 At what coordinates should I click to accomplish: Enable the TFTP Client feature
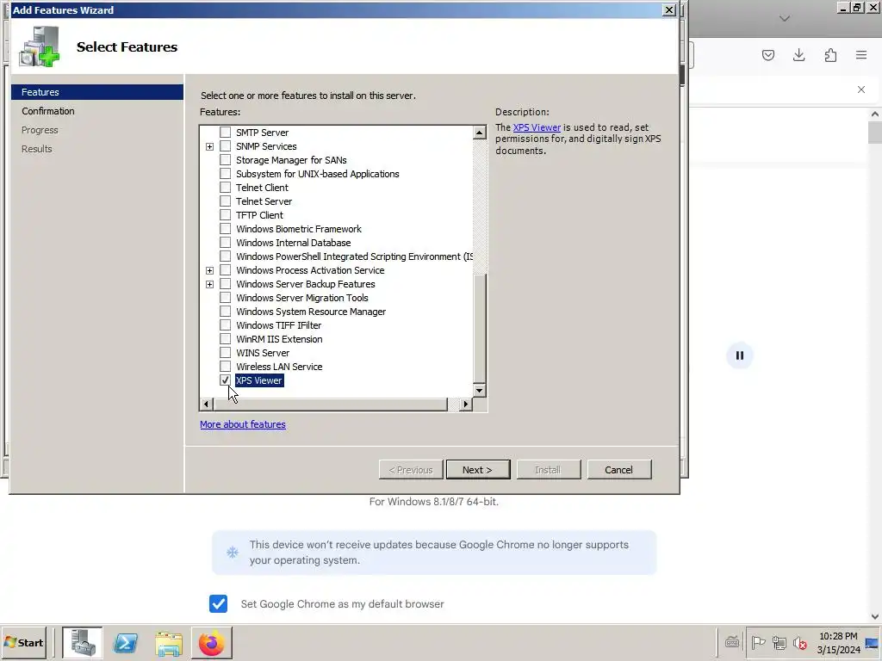[x=225, y=214]
